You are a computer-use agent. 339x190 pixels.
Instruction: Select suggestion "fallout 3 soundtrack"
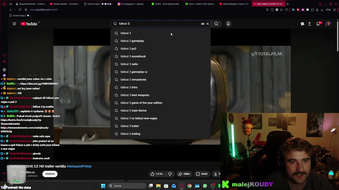point(160,56)
